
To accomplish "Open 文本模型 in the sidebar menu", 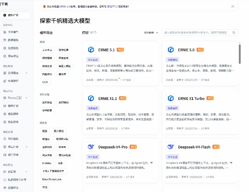I will (13, 32).
